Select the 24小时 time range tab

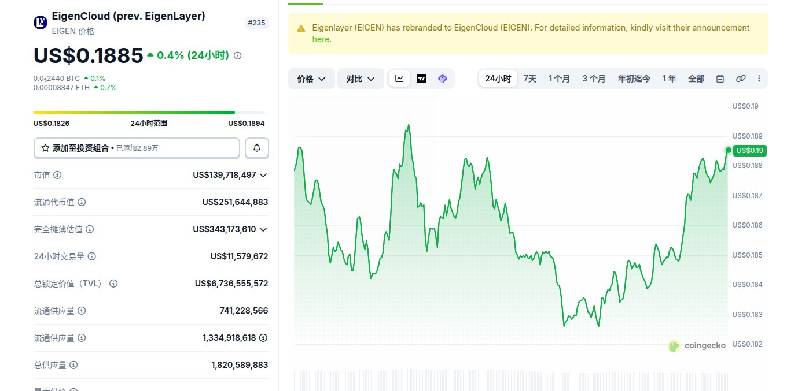[498, 79]
